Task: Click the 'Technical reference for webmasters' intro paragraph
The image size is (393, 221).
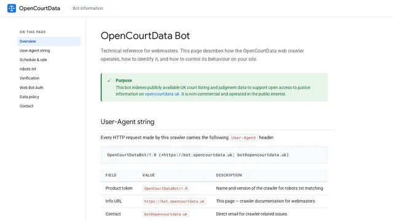Action: pyautogui.click(x=202, y=55)
